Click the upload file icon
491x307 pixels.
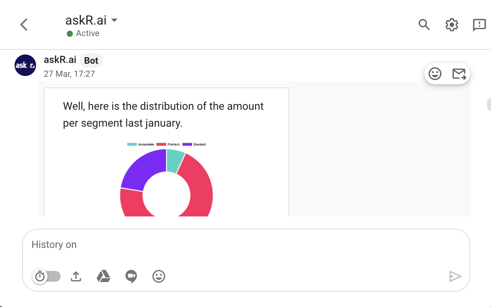pos(76,276)
